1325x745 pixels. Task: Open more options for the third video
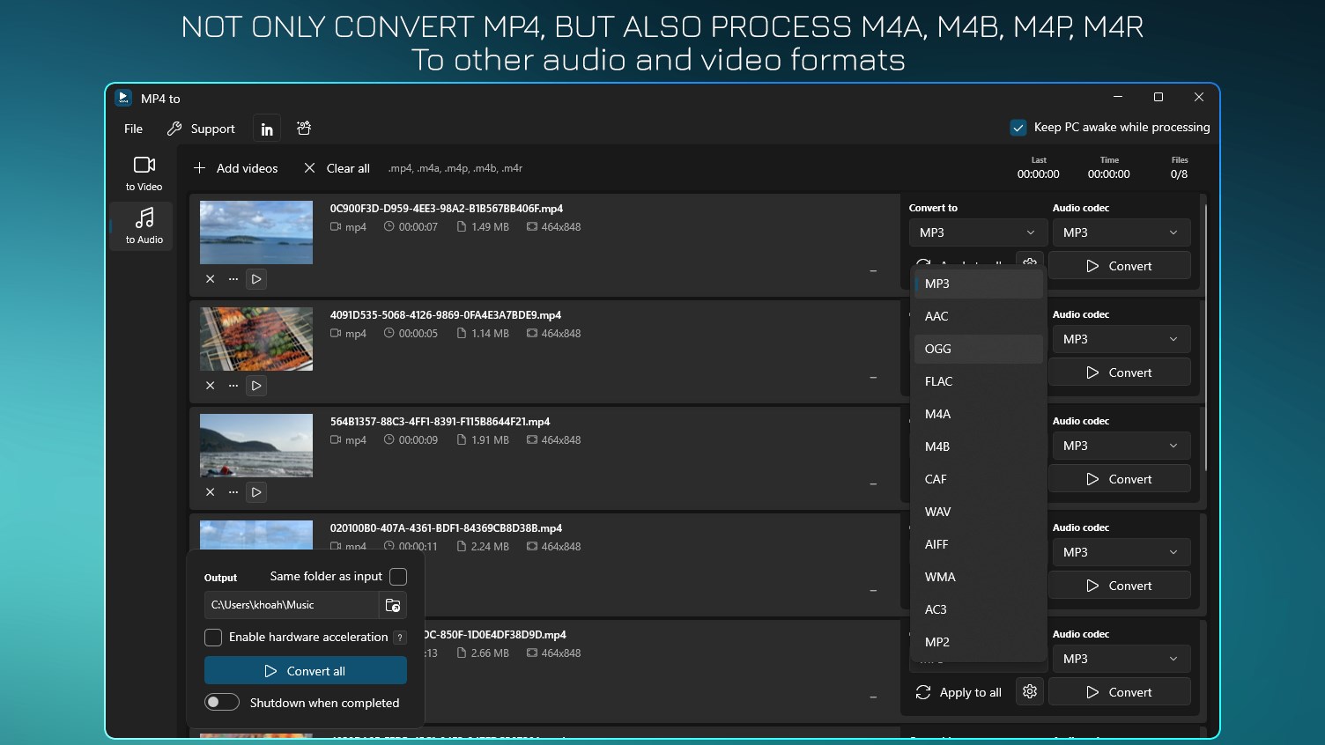click(233, 492)
